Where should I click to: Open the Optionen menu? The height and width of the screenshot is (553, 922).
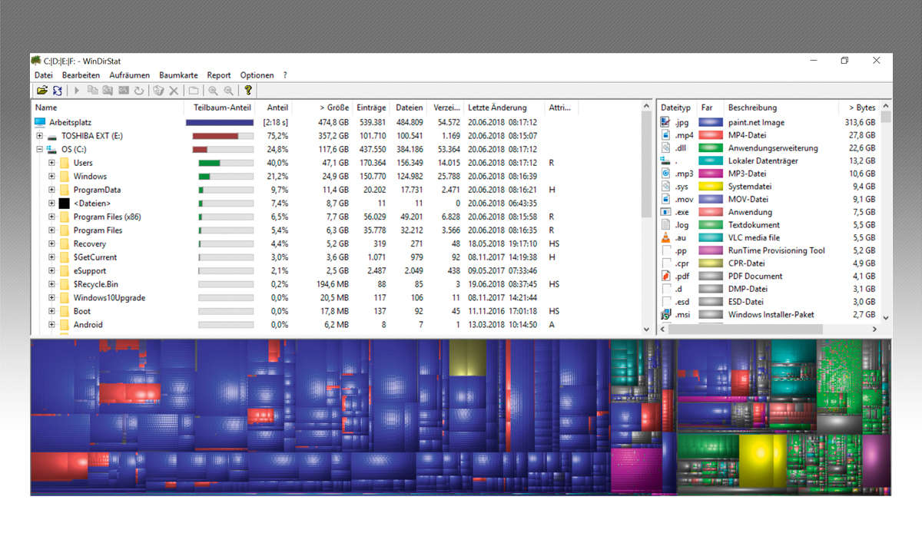point(257,75)
